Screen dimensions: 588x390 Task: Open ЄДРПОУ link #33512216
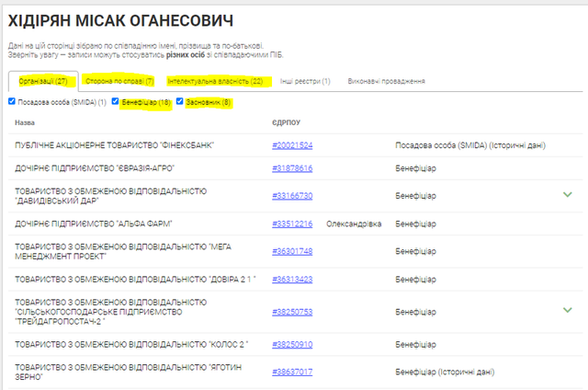tap(292, 224)
